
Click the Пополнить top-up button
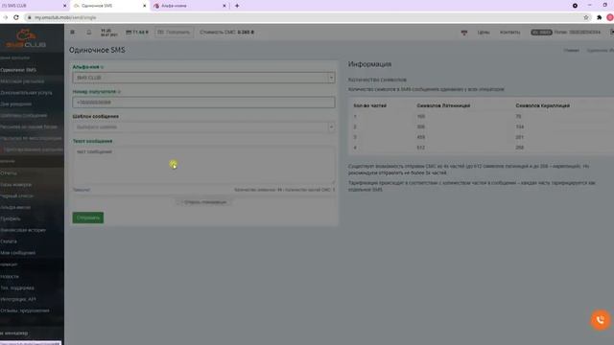pyautogui.click(x=174, y=32)
